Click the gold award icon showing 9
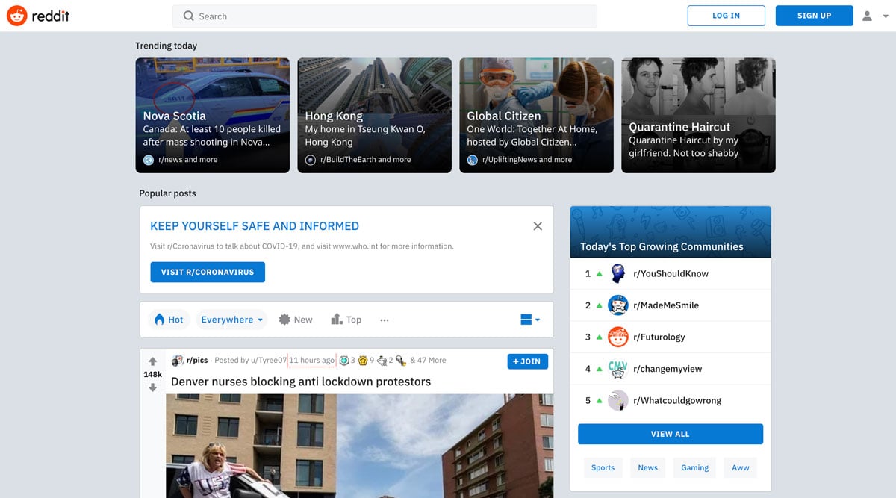Screen dimensions: 896x498 click(x=363, y=361)
